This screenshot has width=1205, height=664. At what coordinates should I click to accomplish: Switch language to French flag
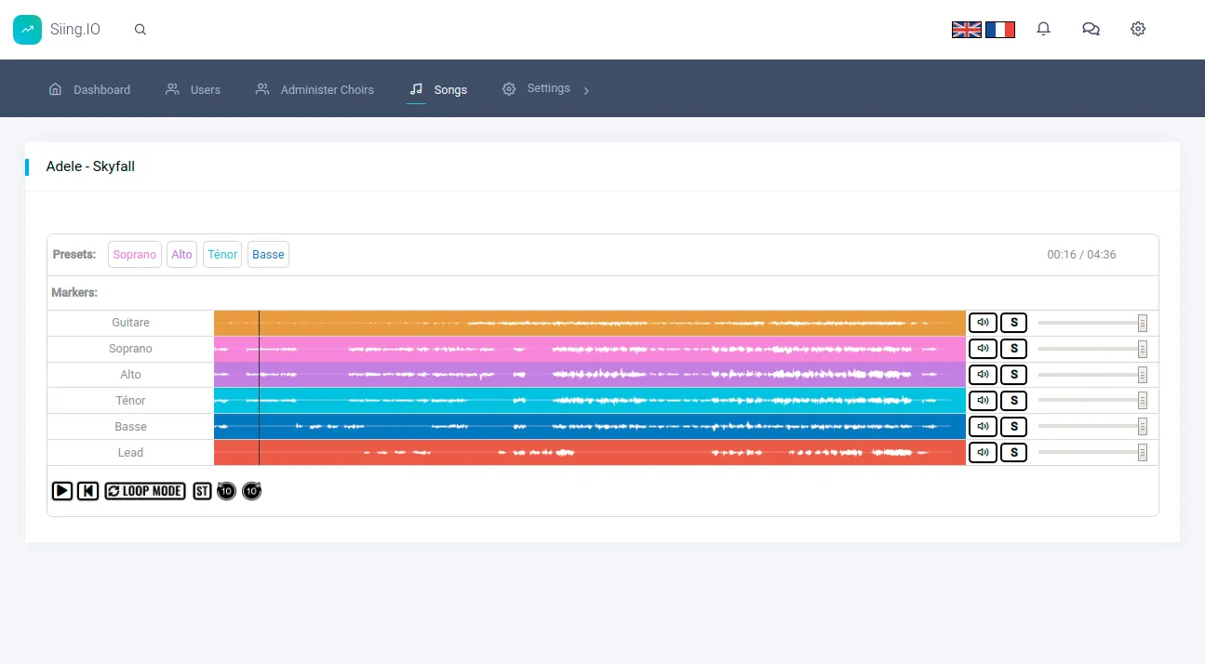1000,30
